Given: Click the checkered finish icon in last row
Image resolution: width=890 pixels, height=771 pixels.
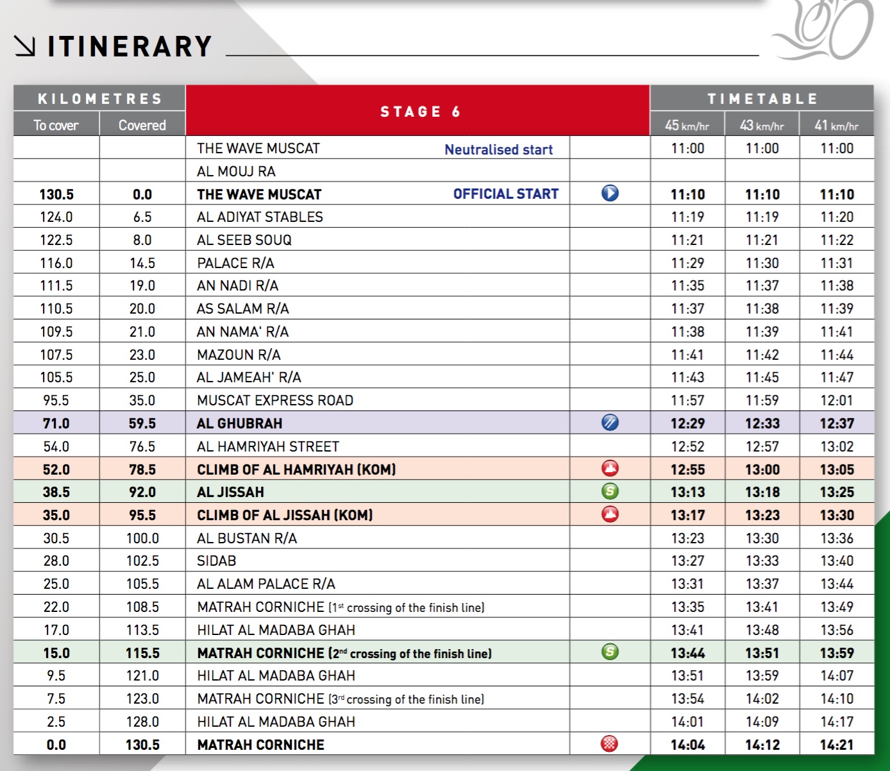Looking at the screenshot, I should pos(610,744).
